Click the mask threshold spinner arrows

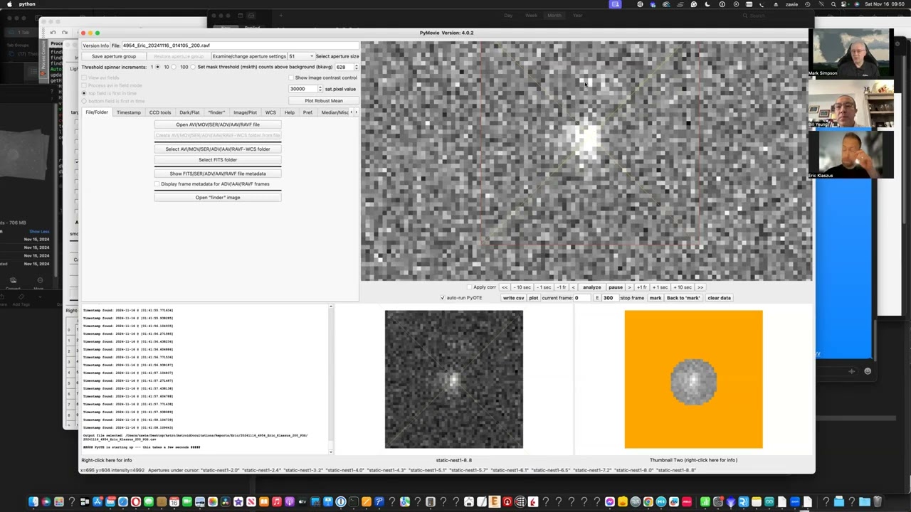pos(356,67)
